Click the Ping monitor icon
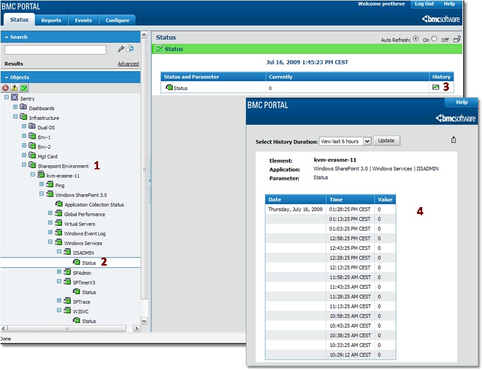This screenshot has width=482, height=370. pyautogui.click(x=50, y=184)
